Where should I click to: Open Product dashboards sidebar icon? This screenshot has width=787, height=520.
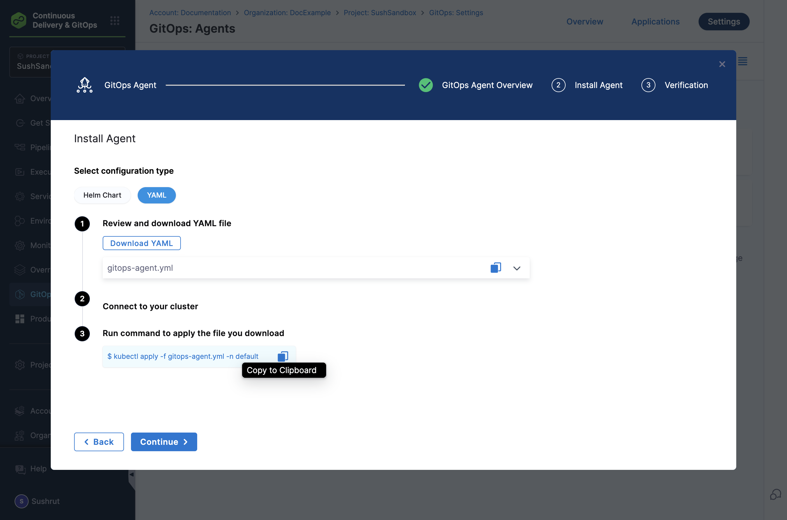click(20, 319)
